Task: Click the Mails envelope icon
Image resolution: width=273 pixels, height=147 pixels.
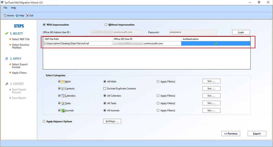Action: (x=63, y=81)
